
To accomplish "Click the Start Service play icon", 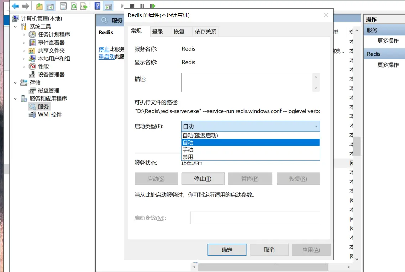I will point(122,6).
